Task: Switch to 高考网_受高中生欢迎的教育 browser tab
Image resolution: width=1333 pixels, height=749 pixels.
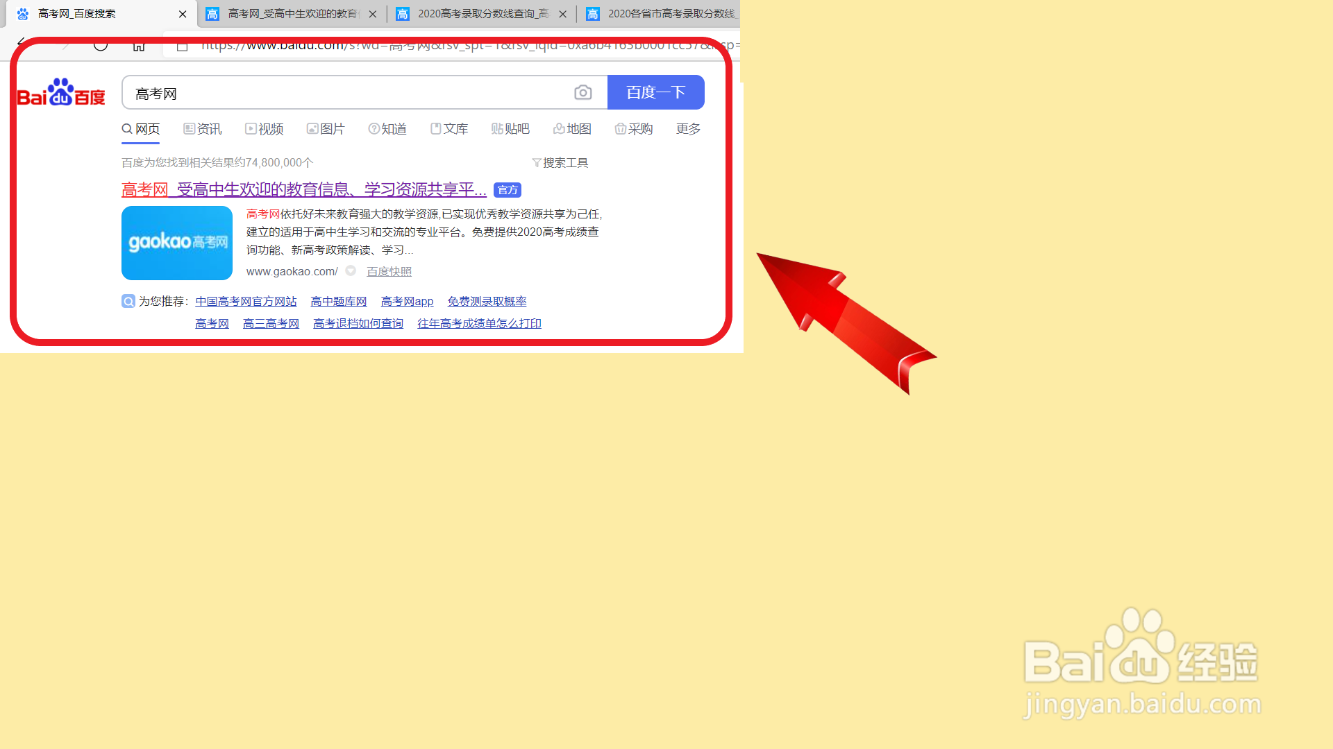Action: click(292, 14)
